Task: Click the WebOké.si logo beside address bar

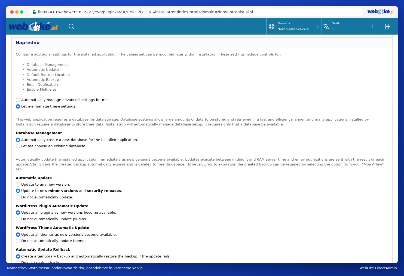Action: 380,12
